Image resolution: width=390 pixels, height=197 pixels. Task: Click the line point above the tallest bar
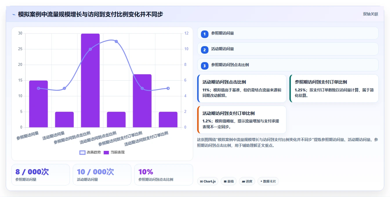(90, 49)
